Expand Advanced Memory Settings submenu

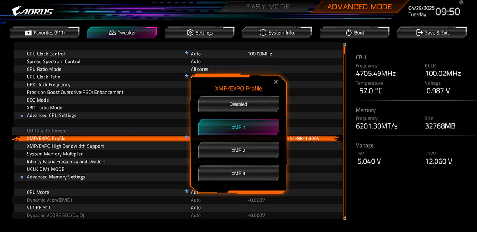pos(56,177)
